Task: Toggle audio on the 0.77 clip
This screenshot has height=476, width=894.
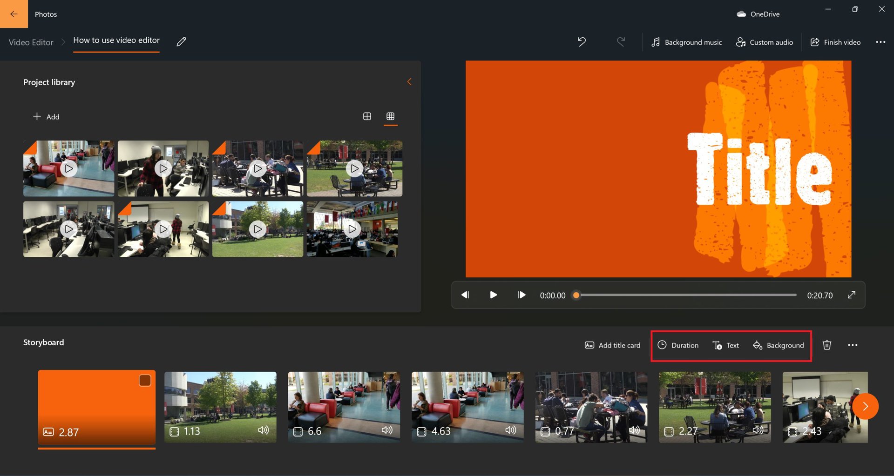Action: click(x=634, y=430)
